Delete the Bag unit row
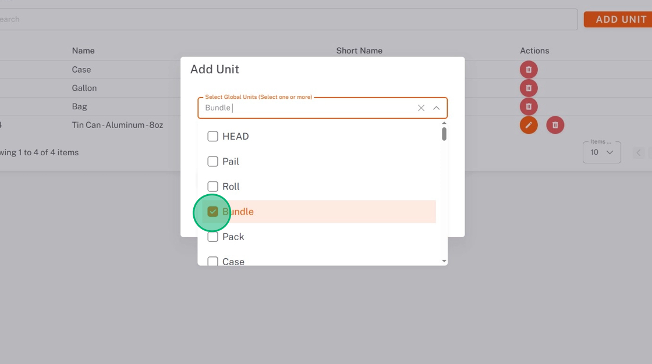 [x=529, y=107]
